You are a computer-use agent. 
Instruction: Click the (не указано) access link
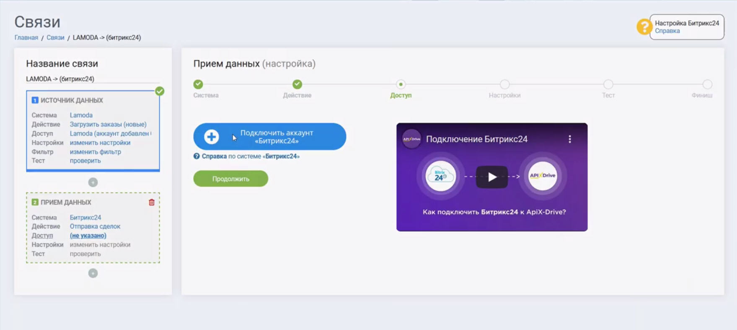click(88, 236)
